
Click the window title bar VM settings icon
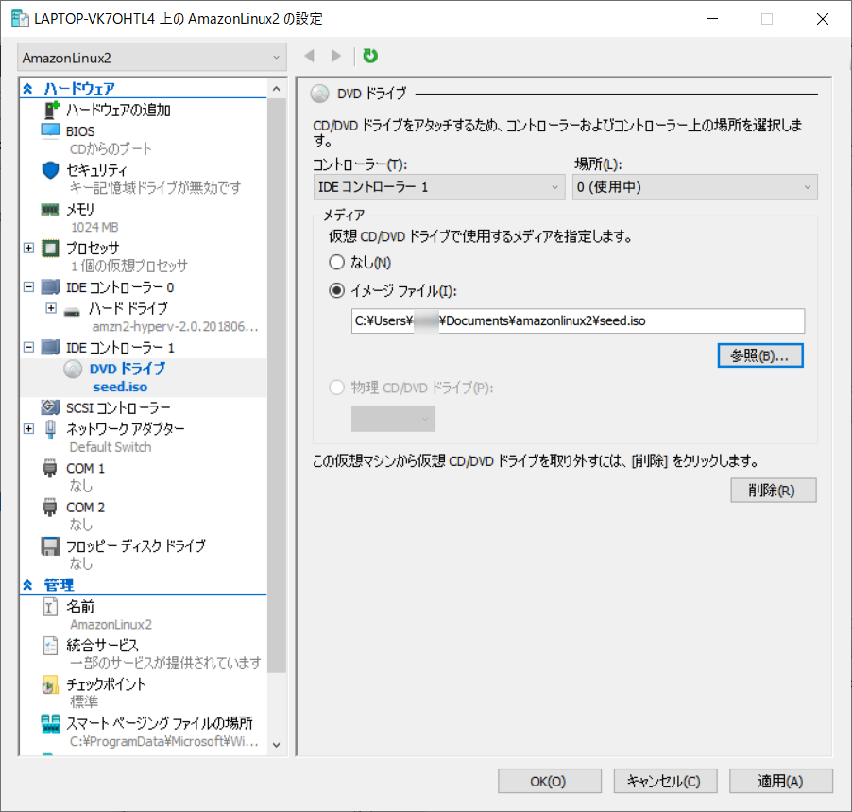coord(20,19)
